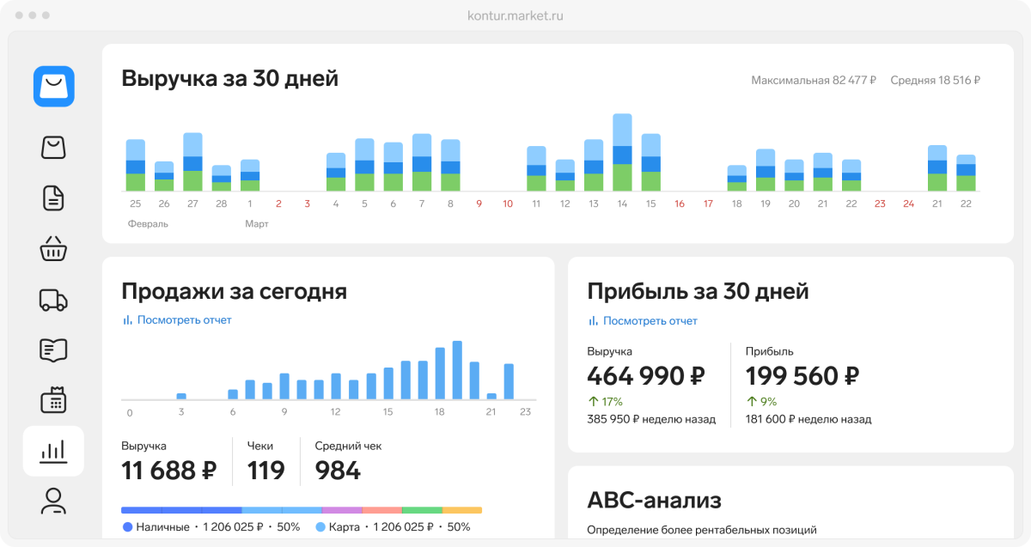Click the open book catalog icon
1031x547 pixels.
[53, 349]
